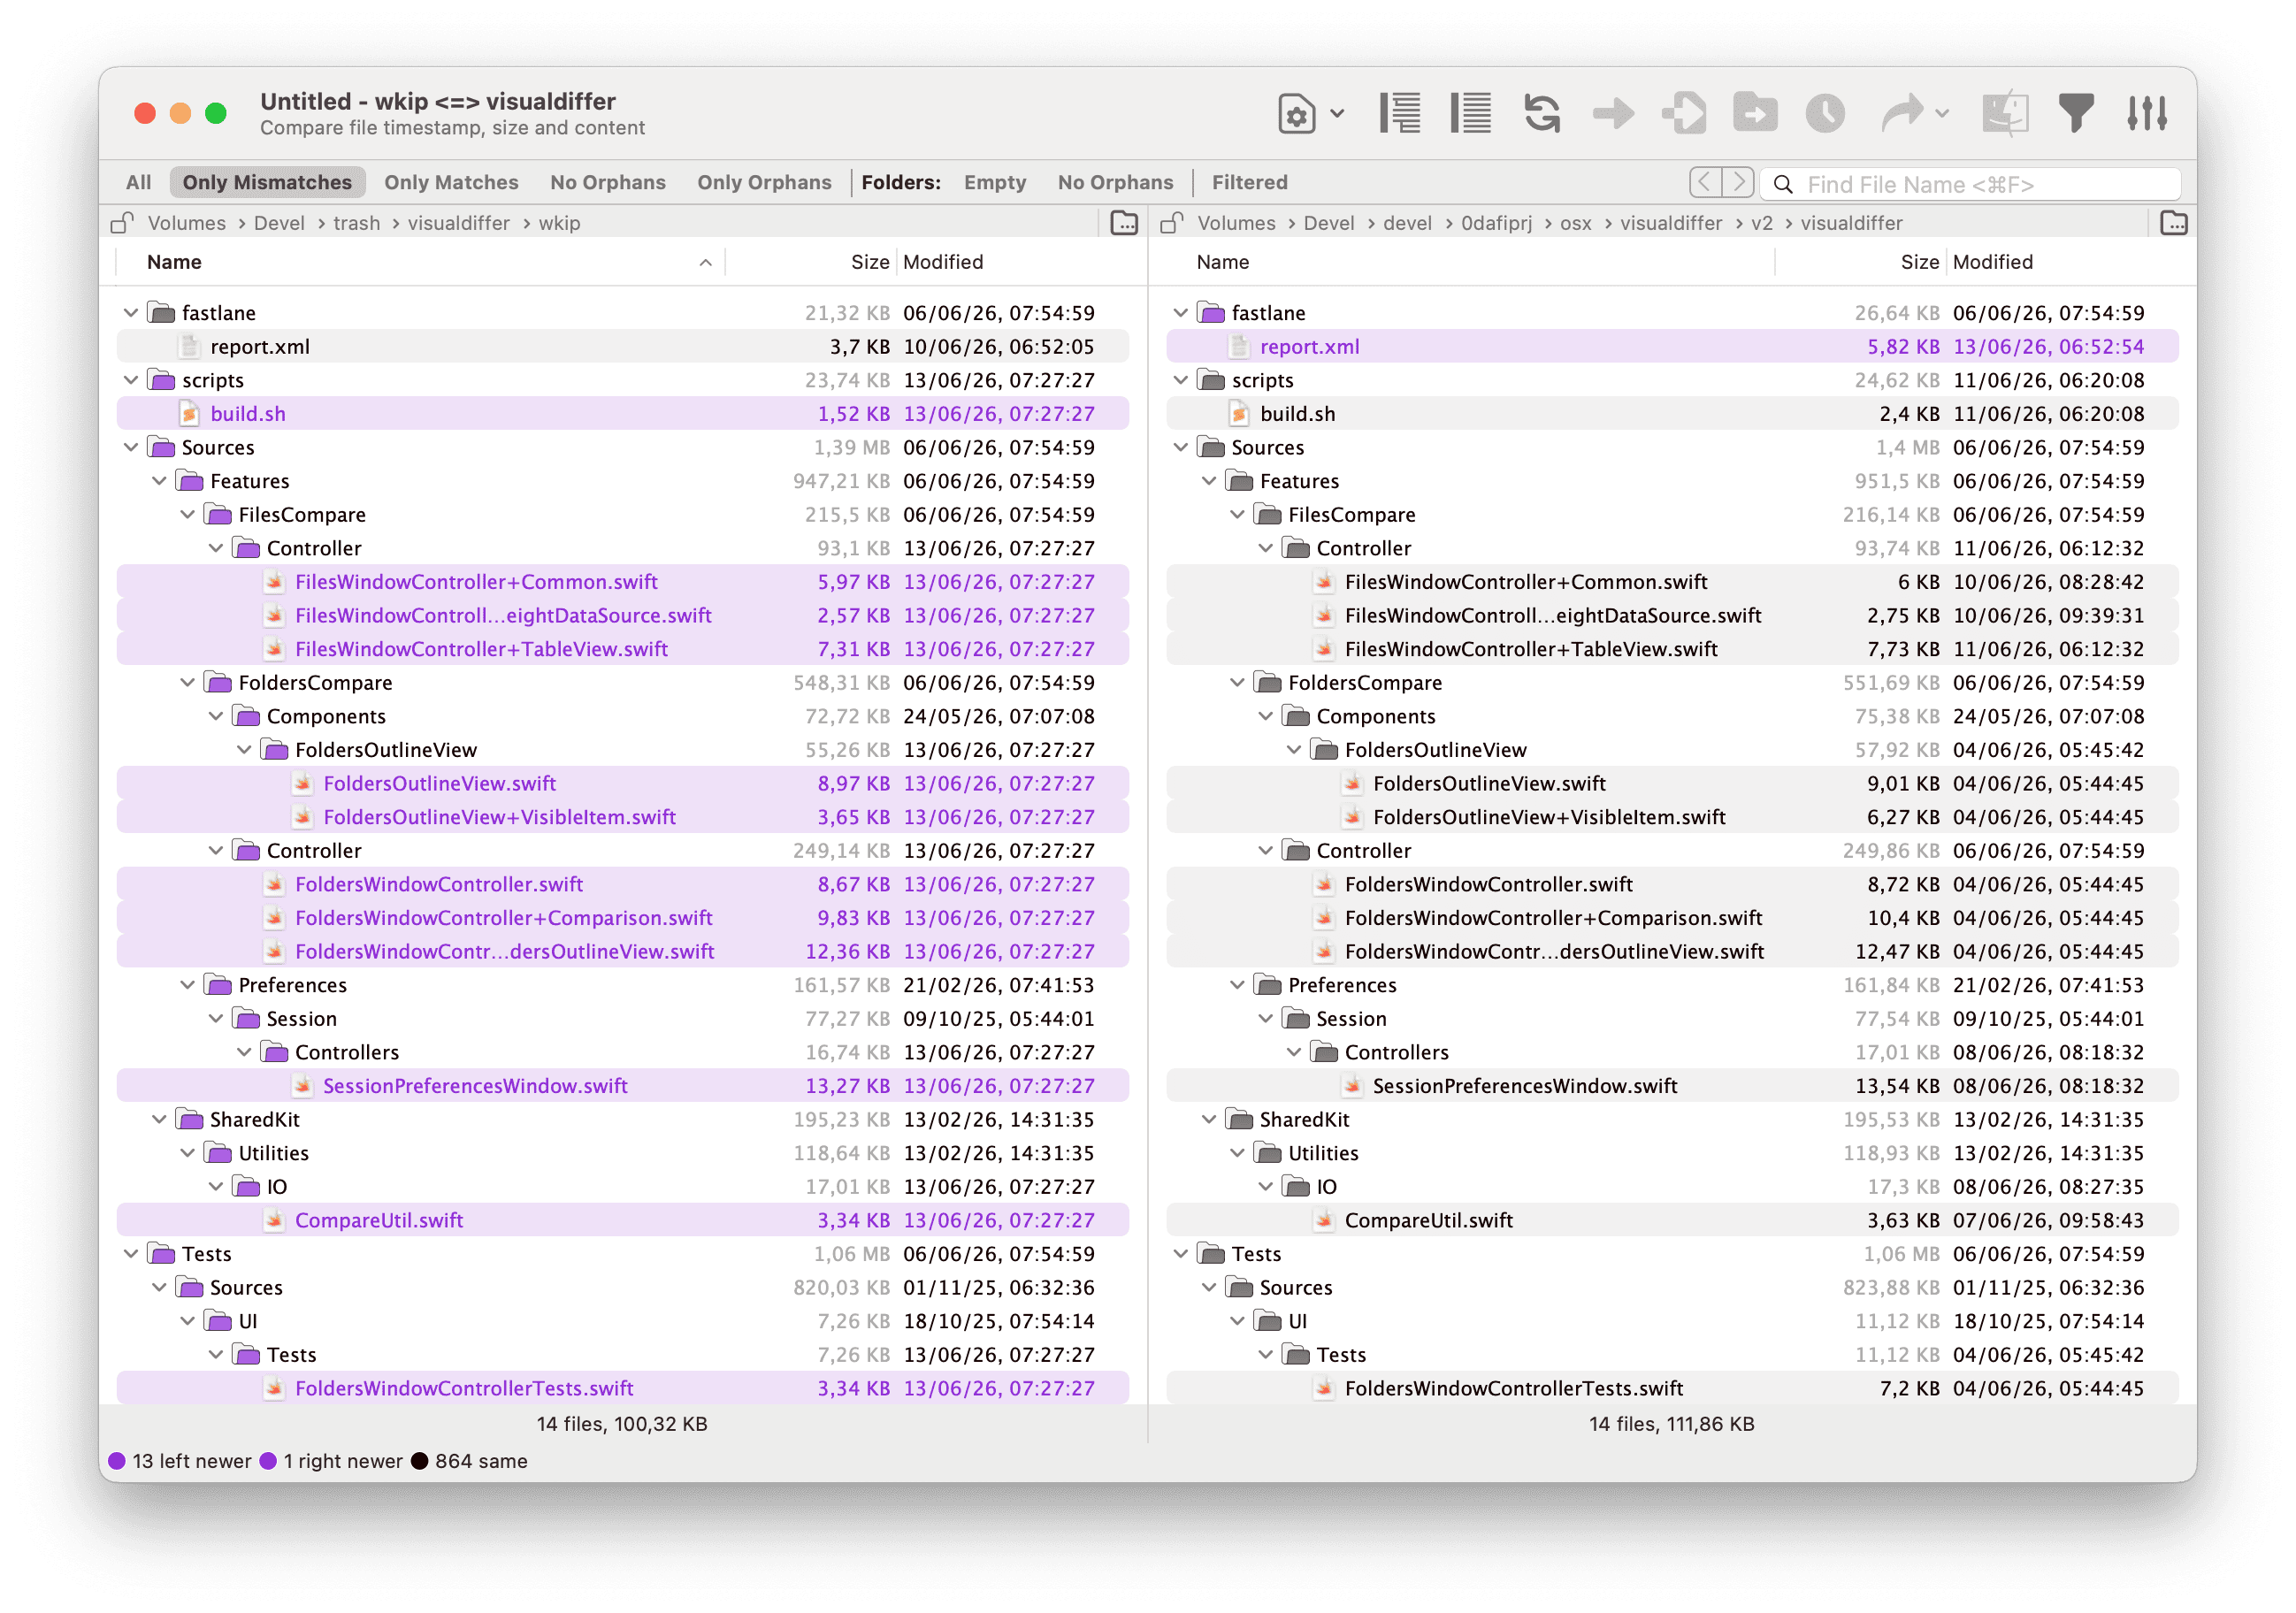Click the left pane Tests root folder icon
This screenshot has height=1613, width=2296.
click(161, 1254)
